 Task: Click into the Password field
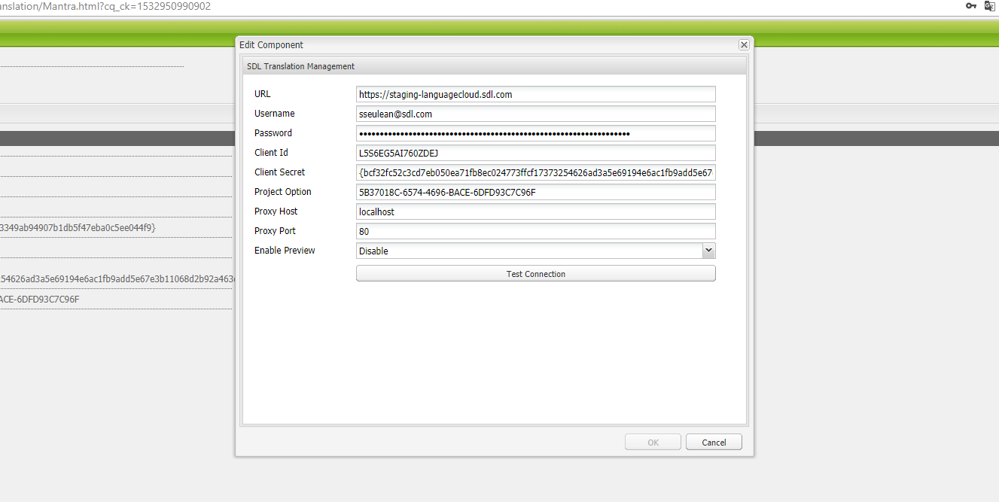535,134
